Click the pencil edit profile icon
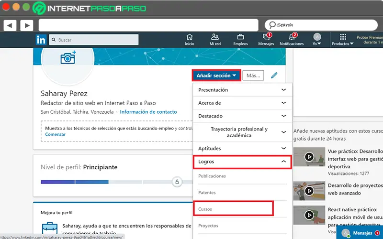383x239 pixels. coord(274,76)
